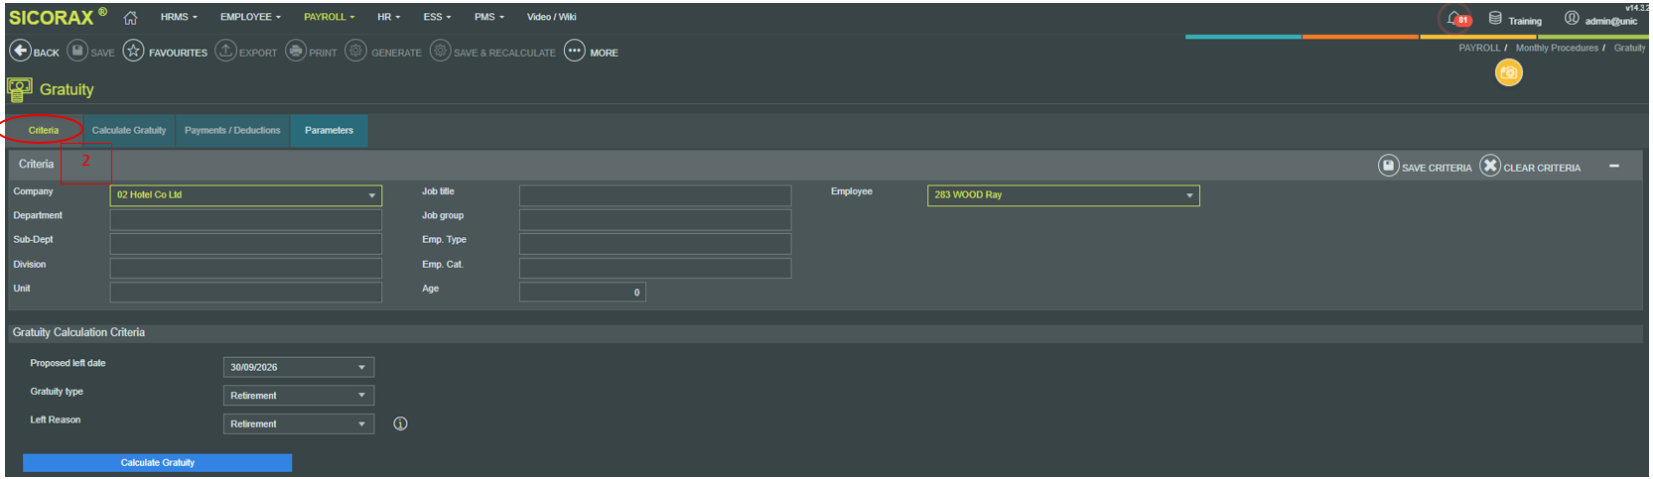Click the Age number field
This screenshot has height=479, width=1653.
(582, 292)
